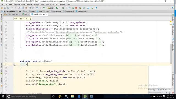This screenshot has width=176, height=99.
Task: Open the Event Log panel
Action: pyautogui.click(x=152, y=90)
